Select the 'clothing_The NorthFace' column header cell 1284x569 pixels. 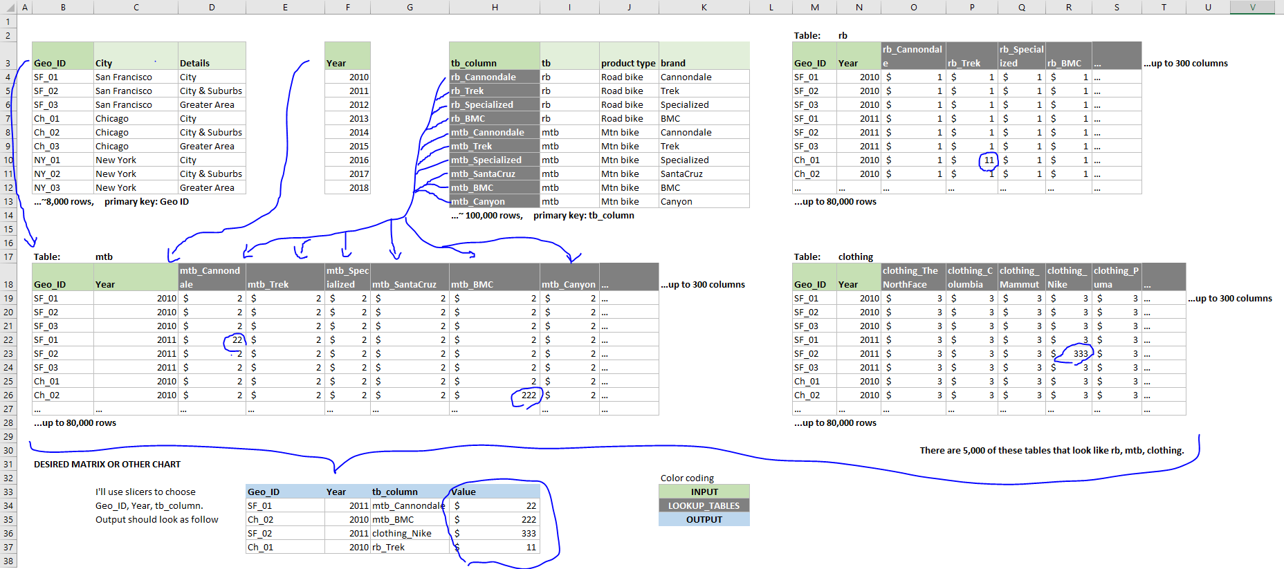[913, 277]
